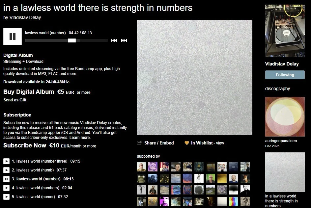Play track 1 lawless world (number three)
The width and height of the screenshot is (311, 208).
pyautogui.click(x=6, y=161)
